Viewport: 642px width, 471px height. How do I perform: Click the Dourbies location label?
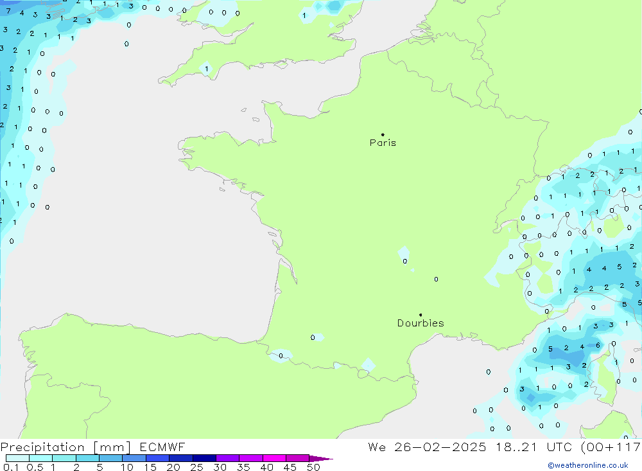click(x=421, y=323)
